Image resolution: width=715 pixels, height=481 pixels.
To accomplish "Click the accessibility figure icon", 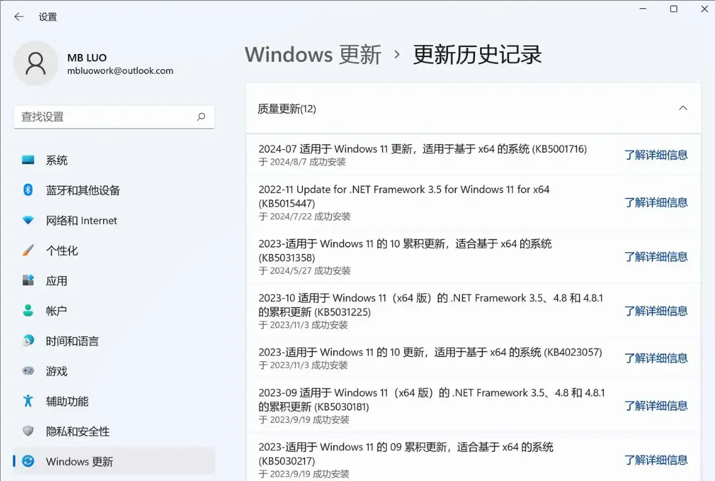I will pyautogui.click(x=28, y=401).
